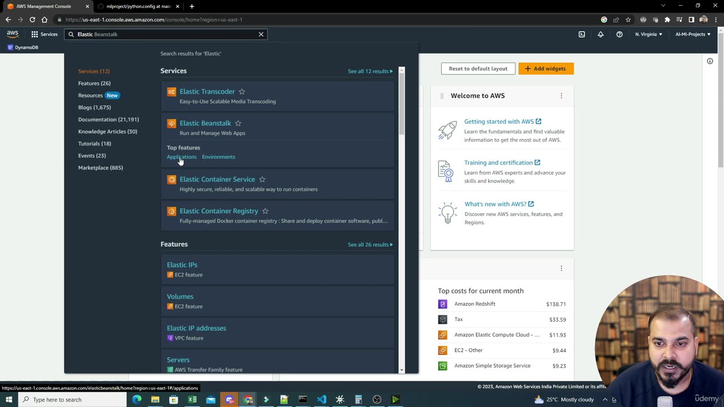Screen dimensions: 724x407
Task: Open Elastic Beanstalk Applications feature
Action: 182,157
